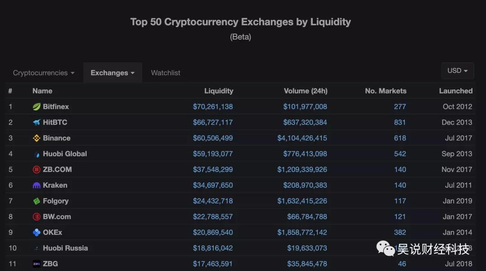Click Bitfinex liquidity value link

pos(213,107)
